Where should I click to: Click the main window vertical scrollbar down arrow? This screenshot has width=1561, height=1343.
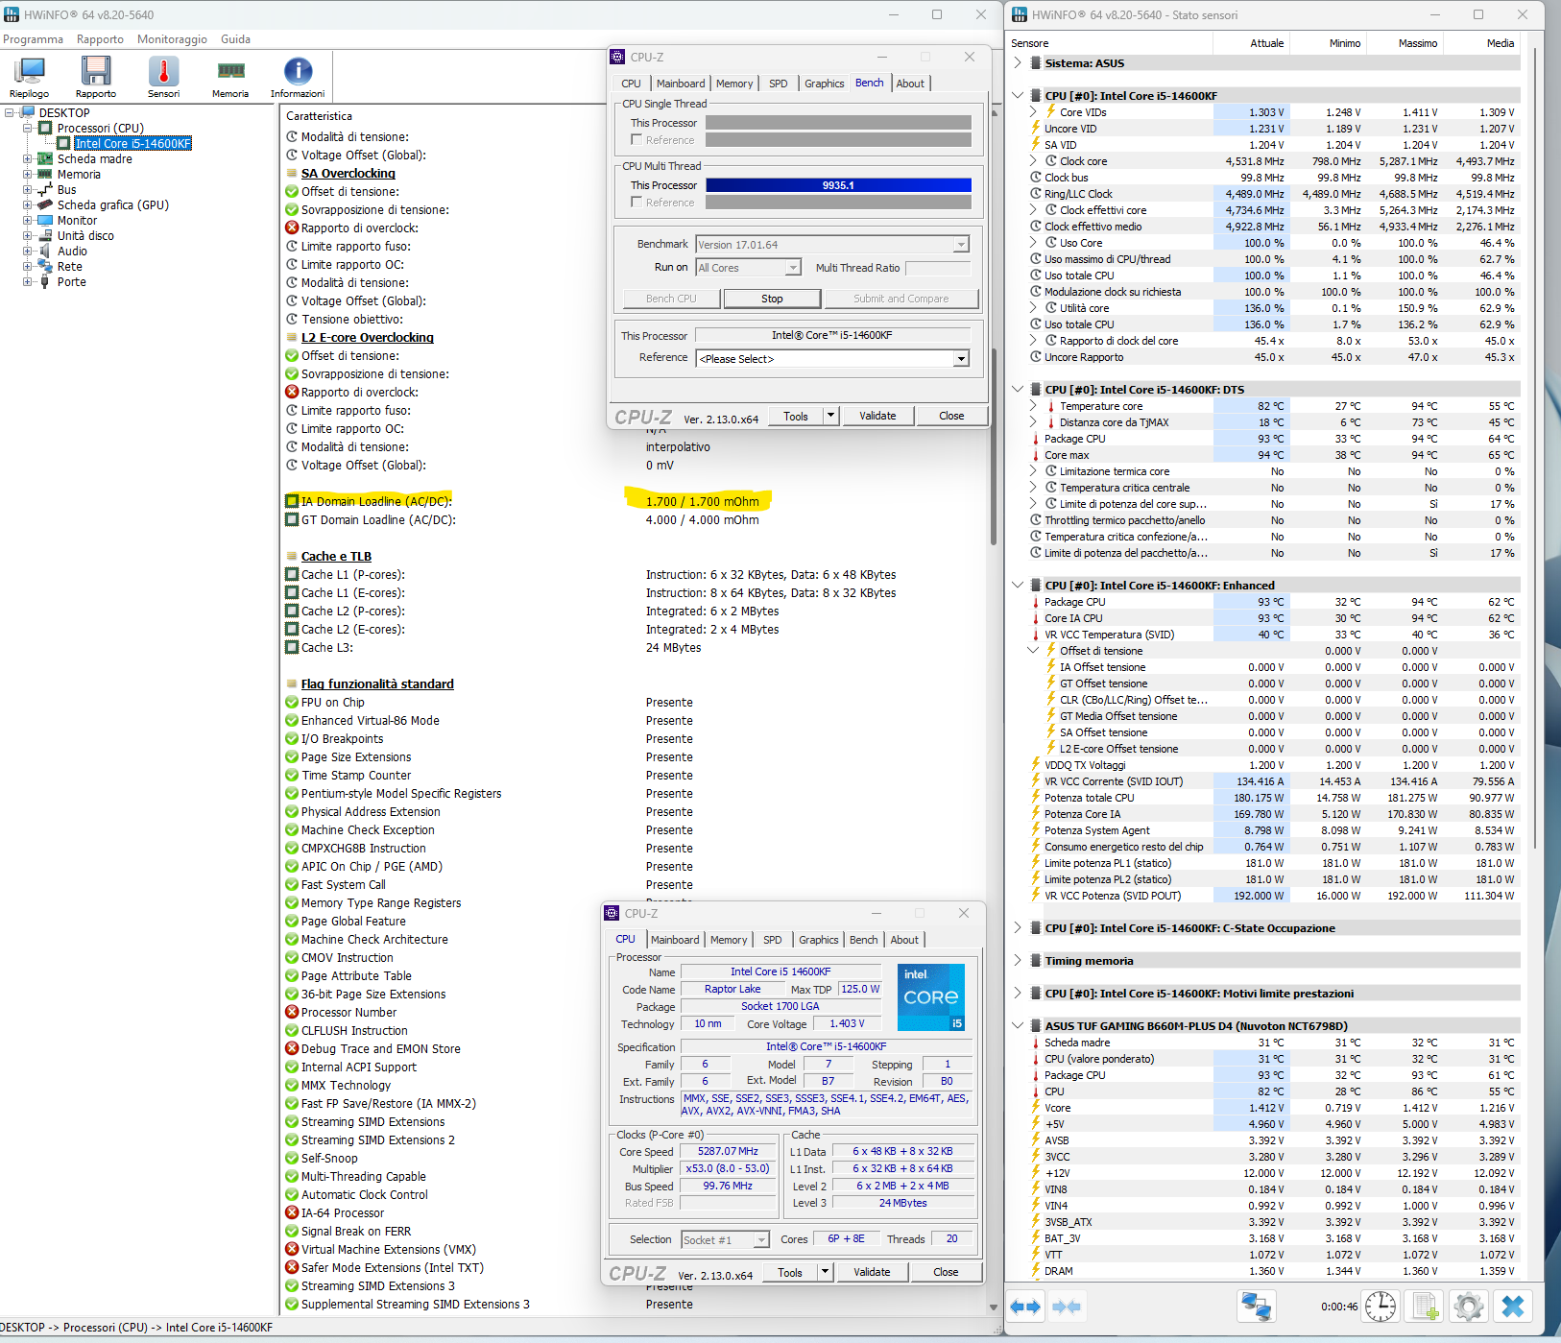994,1307
